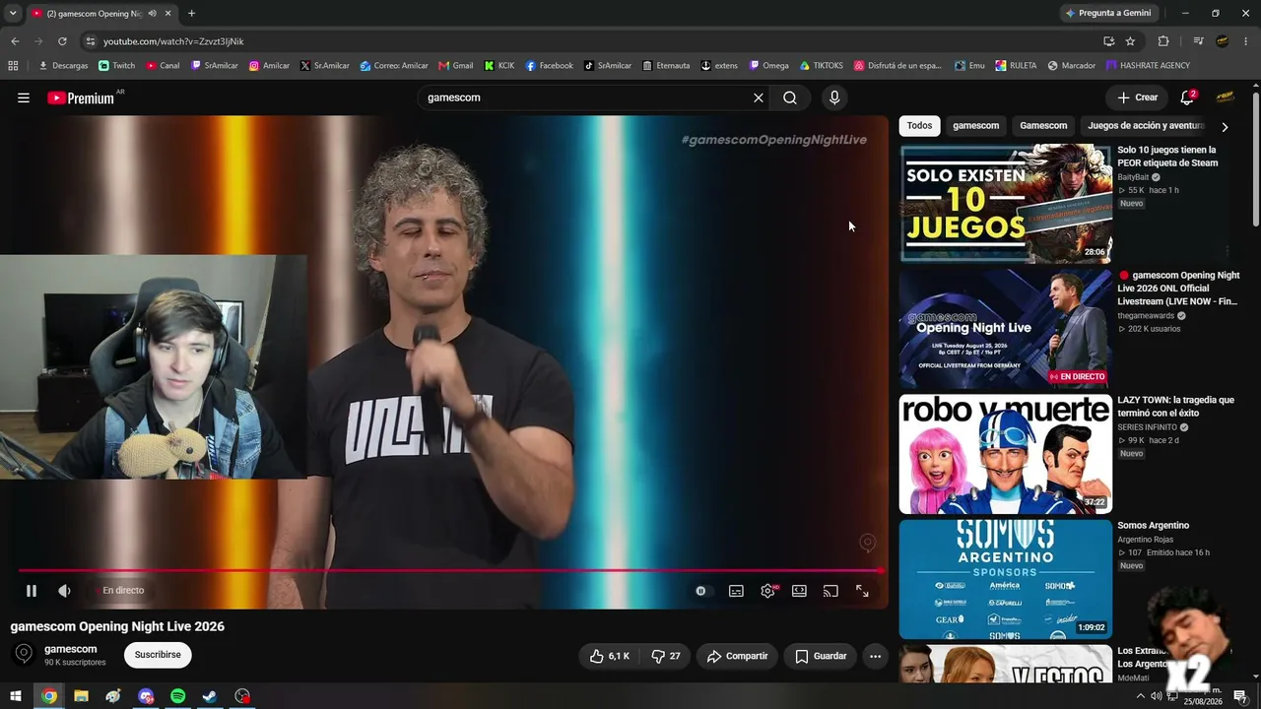Select the 'Todos' filter chip
Viewport: 1261px width, 709px height.
click(x=919, y=126)
